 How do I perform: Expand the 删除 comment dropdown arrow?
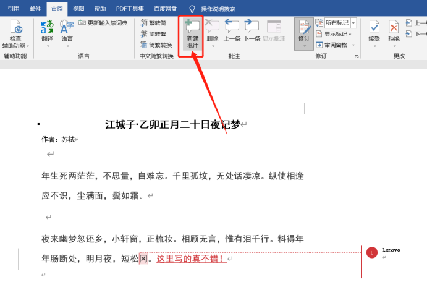coord(213,46)
